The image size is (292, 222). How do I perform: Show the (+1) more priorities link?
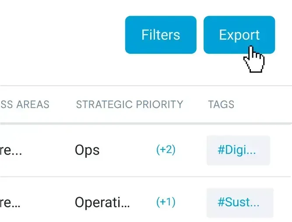point(166,202)
